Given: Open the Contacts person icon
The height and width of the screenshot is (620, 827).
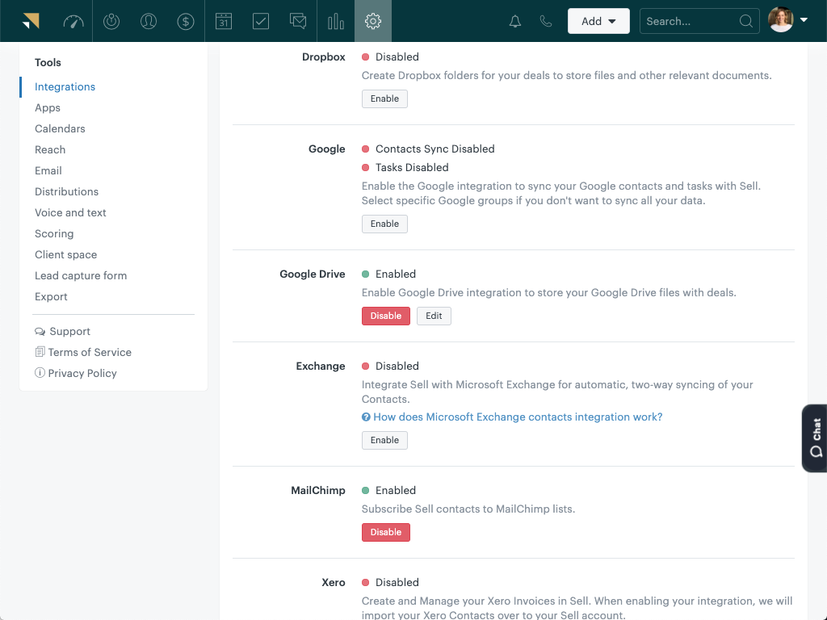Looking at the screenshot, I should coord(149,21).
